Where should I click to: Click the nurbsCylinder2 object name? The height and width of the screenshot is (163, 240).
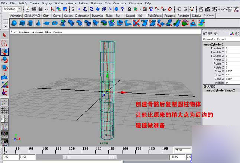tap(213, 45)
